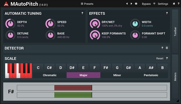Image resolution: width=181 pixels, height=104 pixels.
Task: Click the next preset arrow
Action: tap(131, 4)
